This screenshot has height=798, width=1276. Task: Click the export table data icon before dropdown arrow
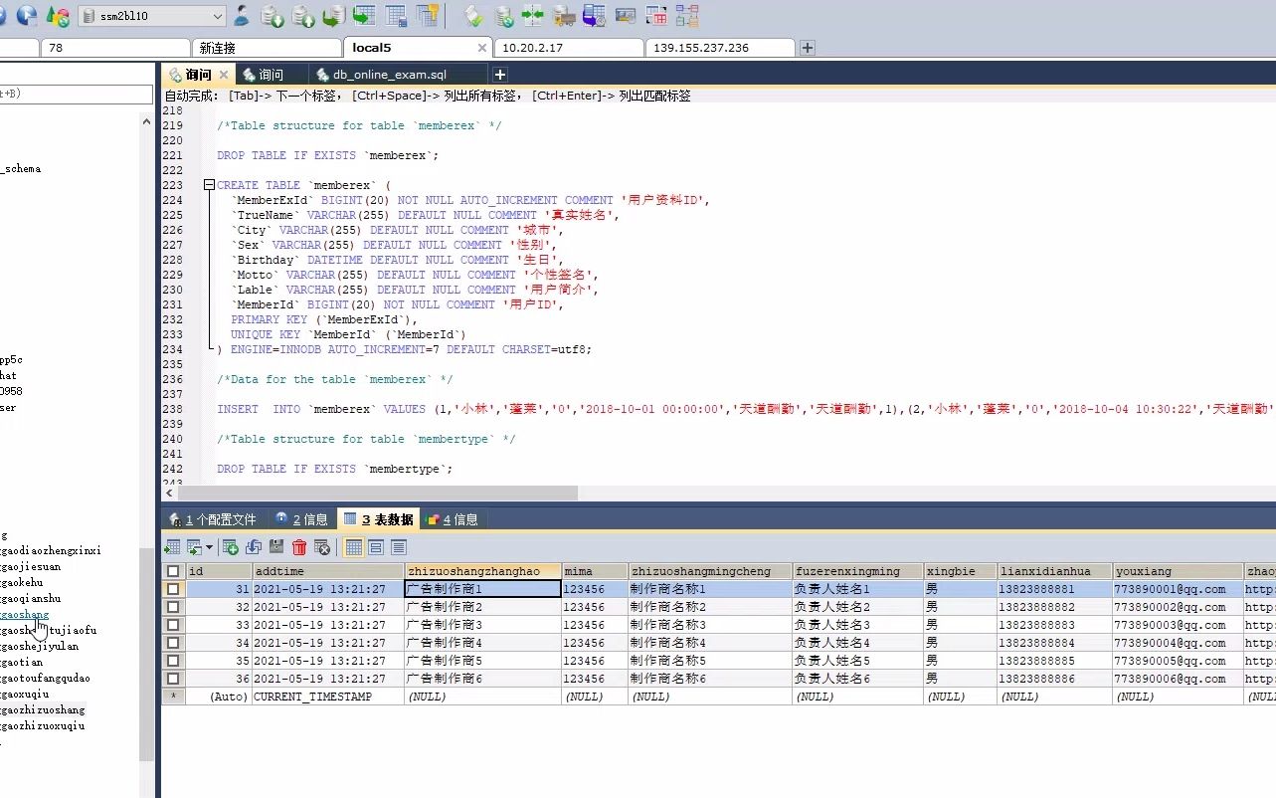[195, 547]
